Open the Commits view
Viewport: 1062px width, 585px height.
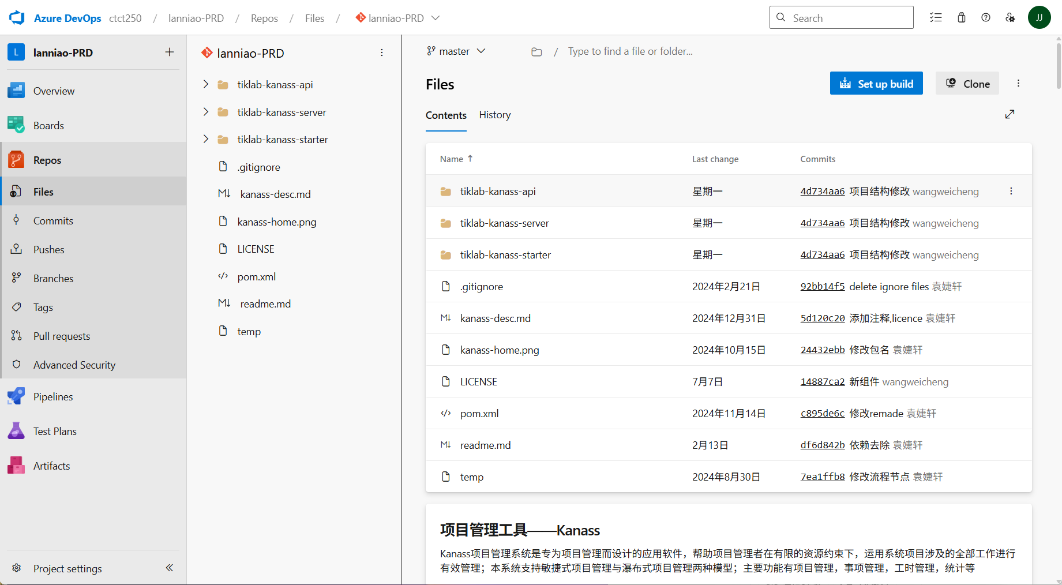click(x=52, y=220)
